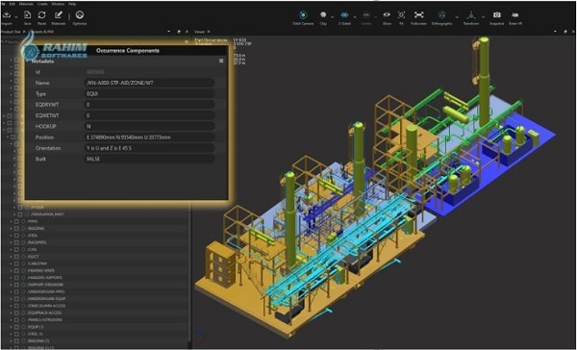Click the Built field showing FALSE
This screenshot has height=350, width=577.
point(149,159)
